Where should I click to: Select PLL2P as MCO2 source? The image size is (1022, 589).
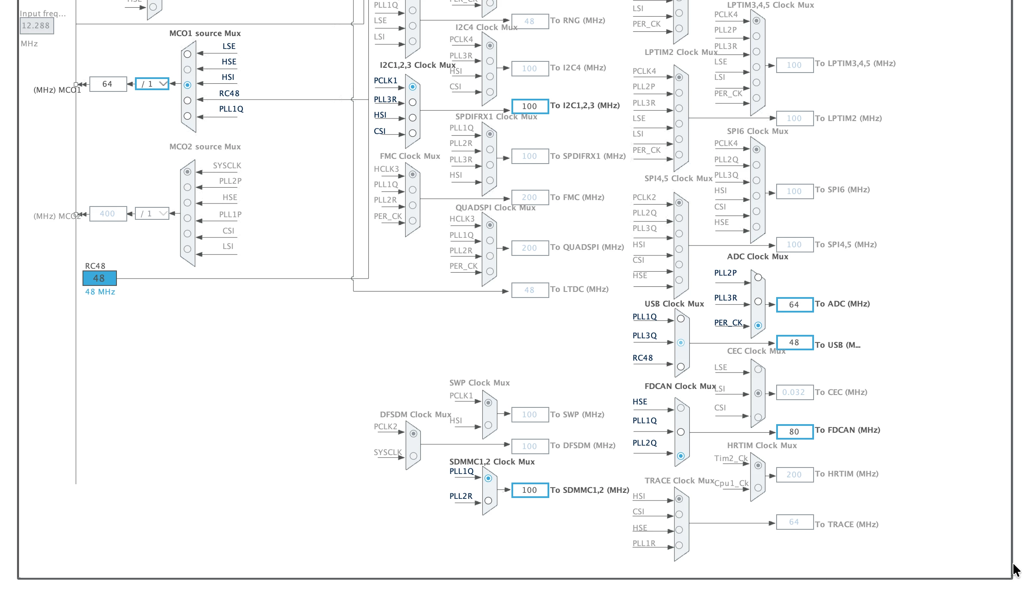[x=187, y=187]
